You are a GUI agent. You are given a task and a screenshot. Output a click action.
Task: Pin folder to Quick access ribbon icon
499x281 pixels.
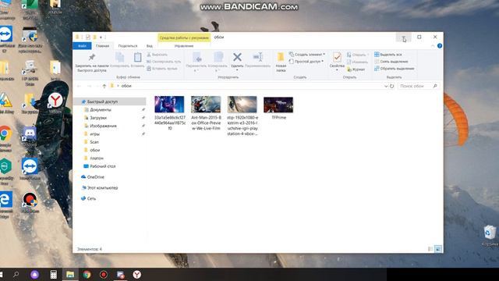tap(92, 57)
